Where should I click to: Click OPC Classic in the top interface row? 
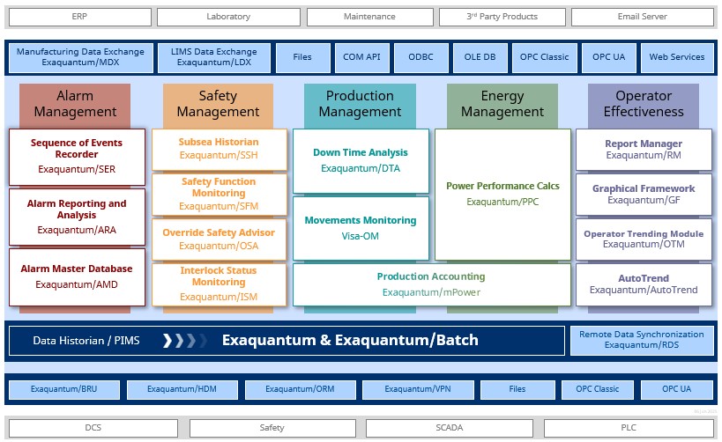[544, 57]
